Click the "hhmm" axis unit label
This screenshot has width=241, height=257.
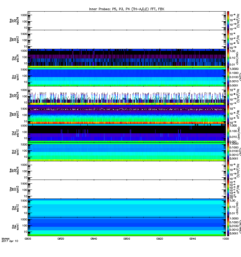coord(5,239)
